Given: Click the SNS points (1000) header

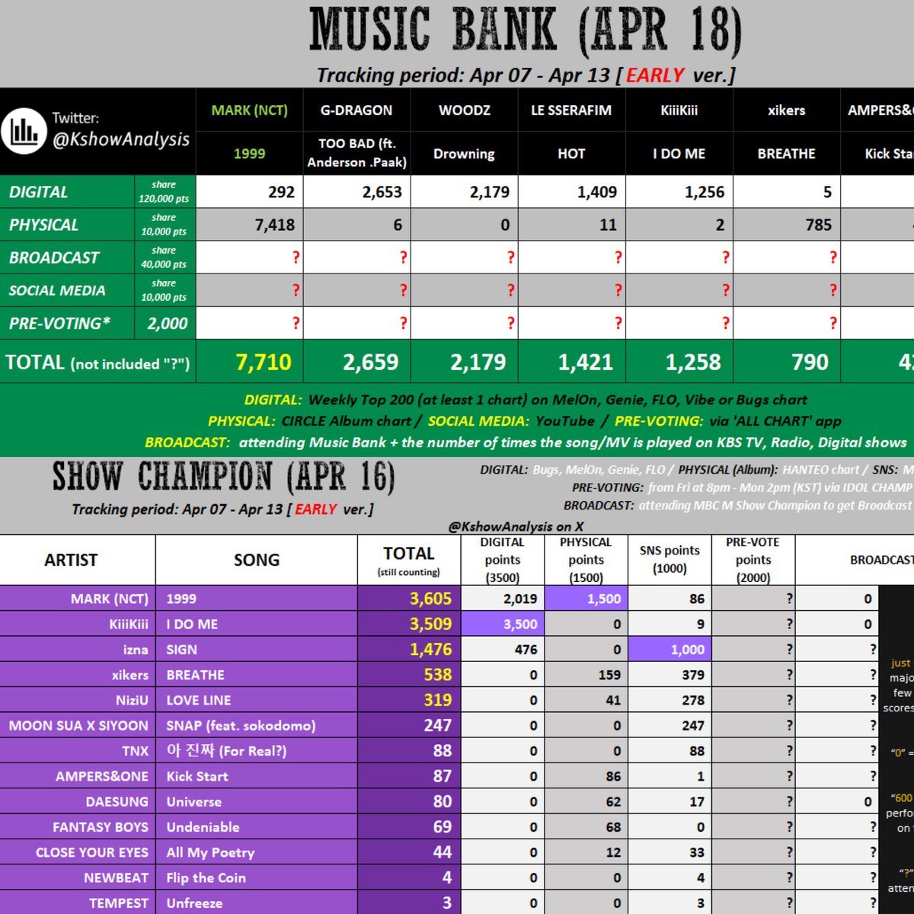Looking at the screenshot, I should [x=670, y=560].
